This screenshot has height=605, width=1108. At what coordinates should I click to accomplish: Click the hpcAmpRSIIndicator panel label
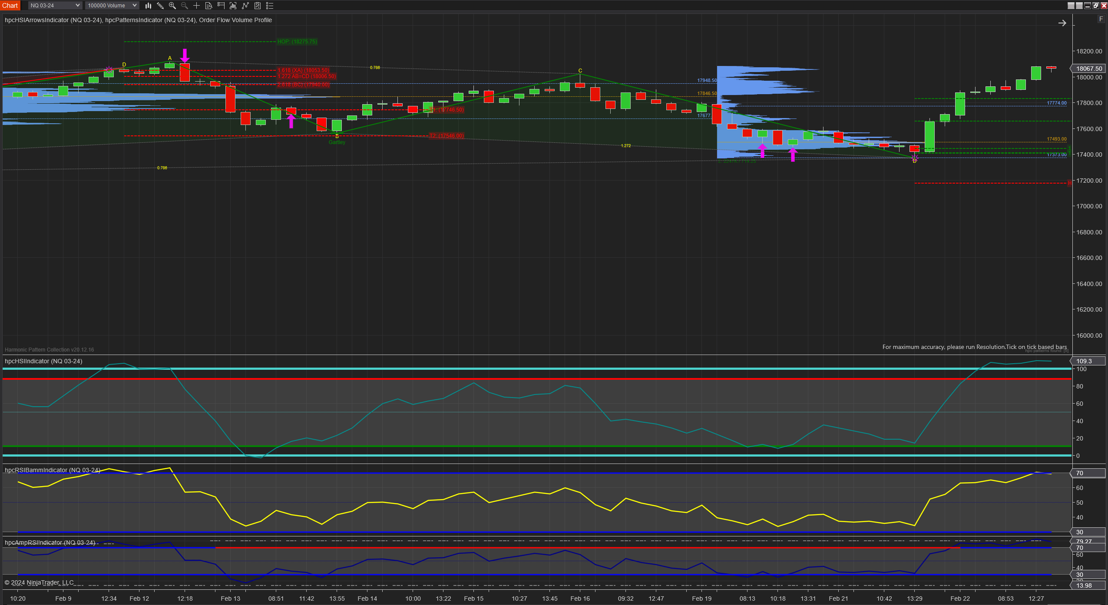point(50,543)
